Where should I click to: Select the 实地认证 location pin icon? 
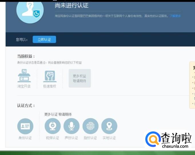[109, 126]
